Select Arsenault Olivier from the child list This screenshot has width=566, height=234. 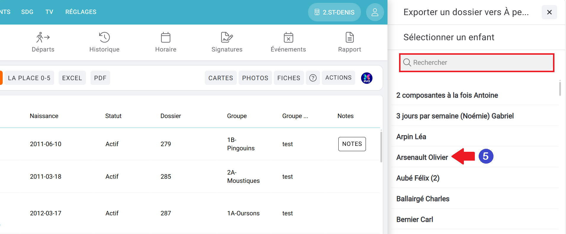coord(422,157)
